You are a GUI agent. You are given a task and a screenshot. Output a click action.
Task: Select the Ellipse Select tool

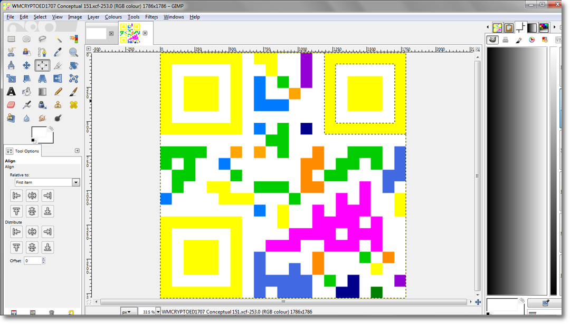coord(26,39)
